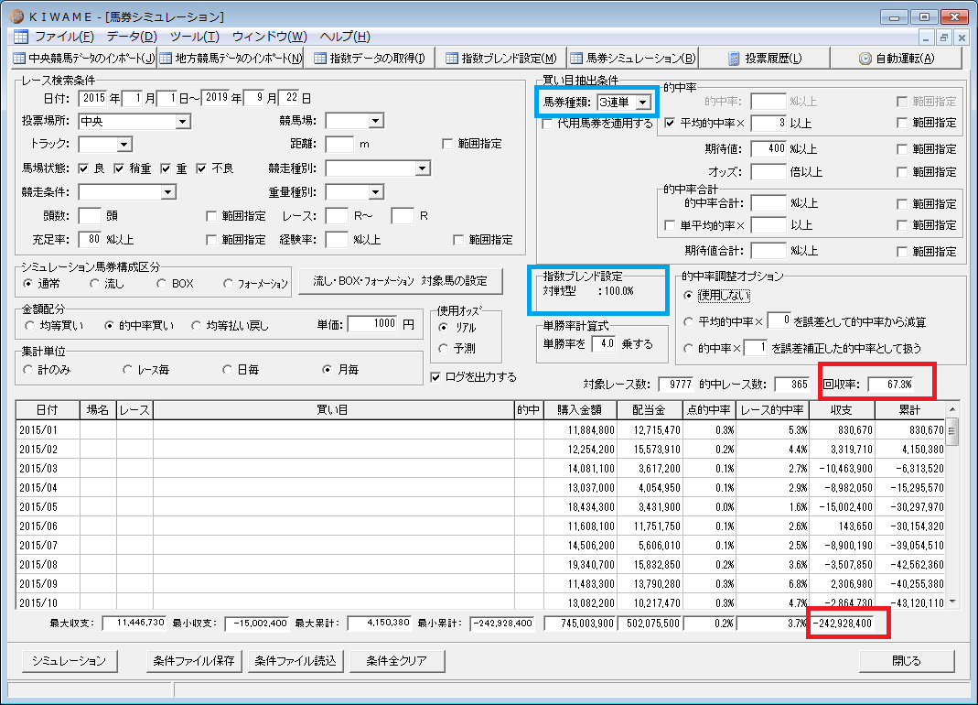Viewport: 978px width, 705px height.
Task: Expand the 投票場所 dropdown
Action: 183,122
